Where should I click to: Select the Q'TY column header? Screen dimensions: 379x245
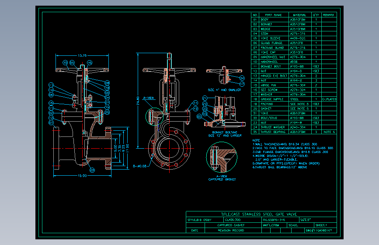[x=316, y=15]
